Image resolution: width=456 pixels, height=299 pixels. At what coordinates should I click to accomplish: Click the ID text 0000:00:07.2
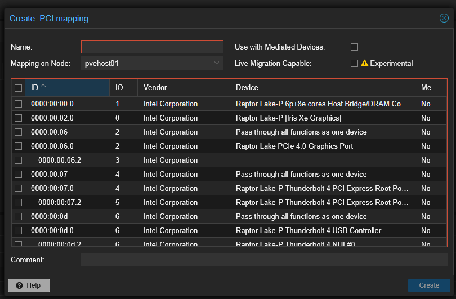click(60, 203)
